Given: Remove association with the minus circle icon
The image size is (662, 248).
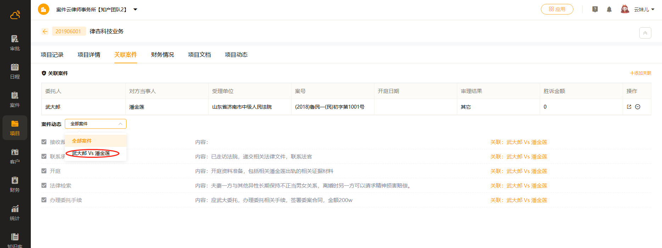Looking at the screenshot, I should (x=638, y=107).
